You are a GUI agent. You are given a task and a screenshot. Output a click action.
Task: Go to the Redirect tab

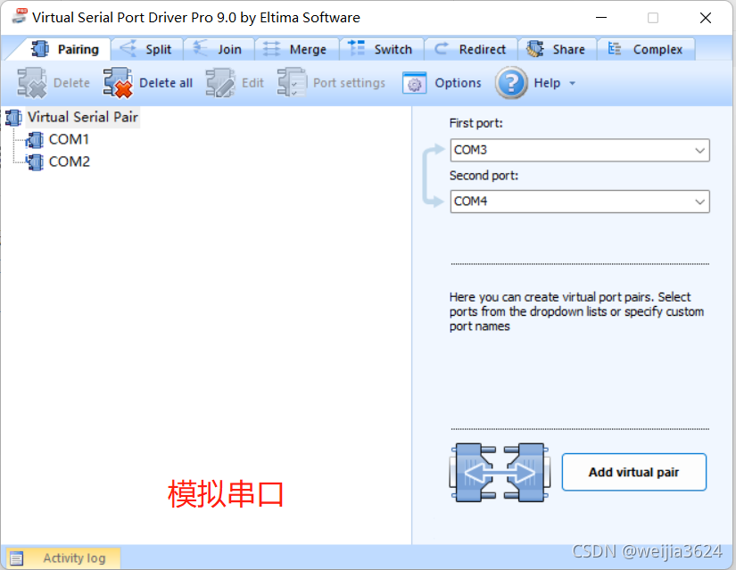click(x=471, y=49)
